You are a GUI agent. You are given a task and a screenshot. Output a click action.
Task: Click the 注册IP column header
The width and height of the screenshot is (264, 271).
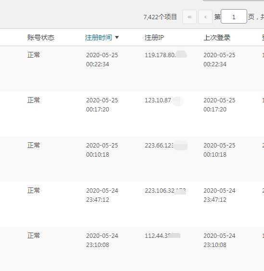pos(154,37)
